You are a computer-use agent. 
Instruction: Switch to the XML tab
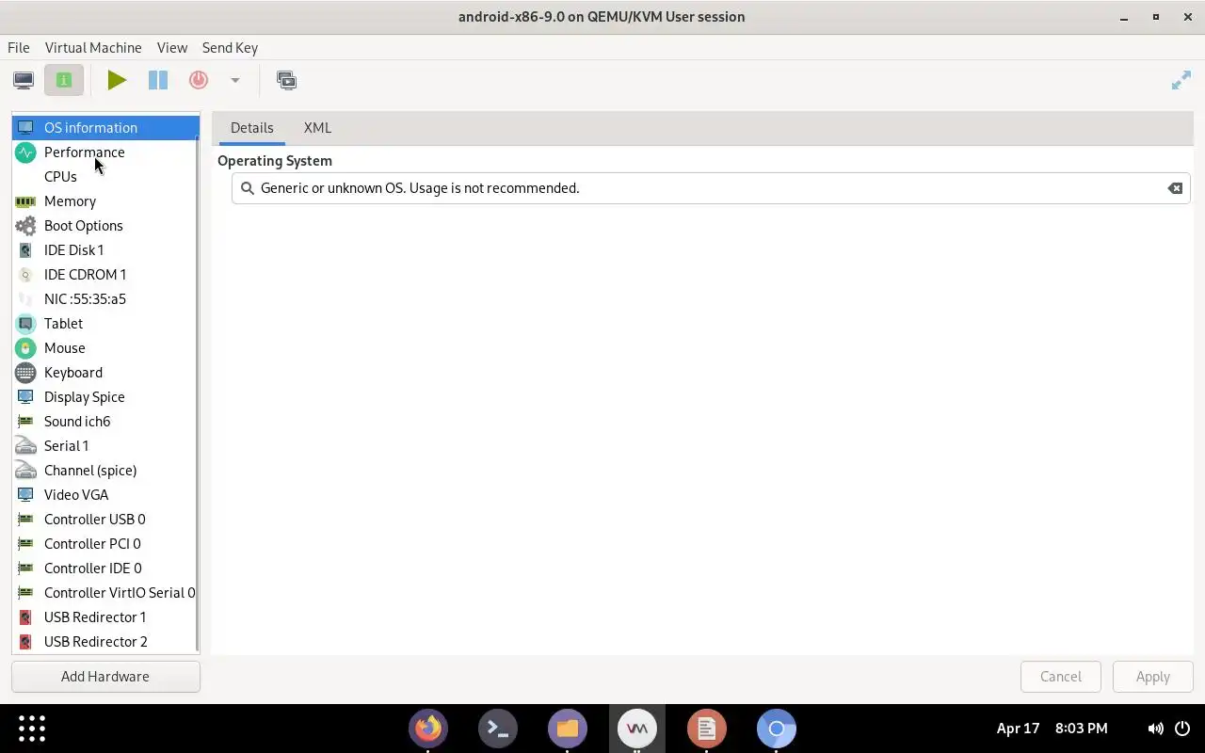point(317,127)
